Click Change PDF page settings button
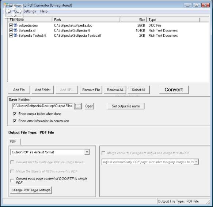This screenshot has width=213, height=207. click(31, 190)
